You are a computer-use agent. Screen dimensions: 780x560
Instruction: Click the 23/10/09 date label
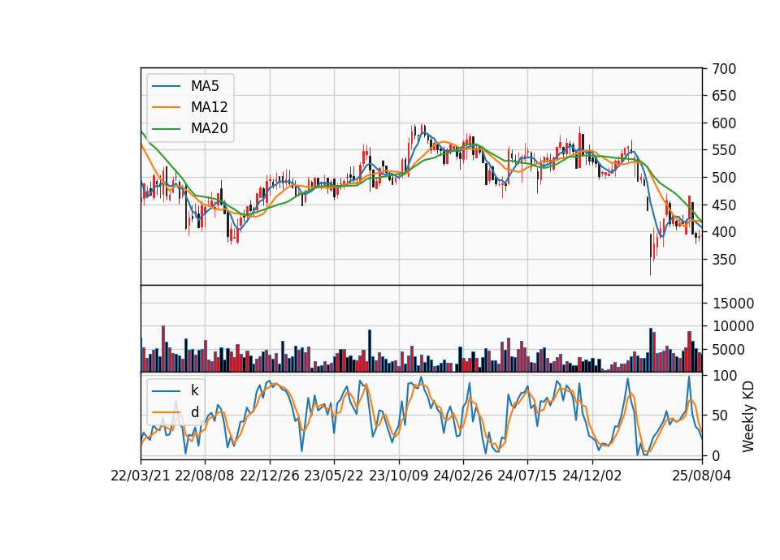tap(398, 476)
